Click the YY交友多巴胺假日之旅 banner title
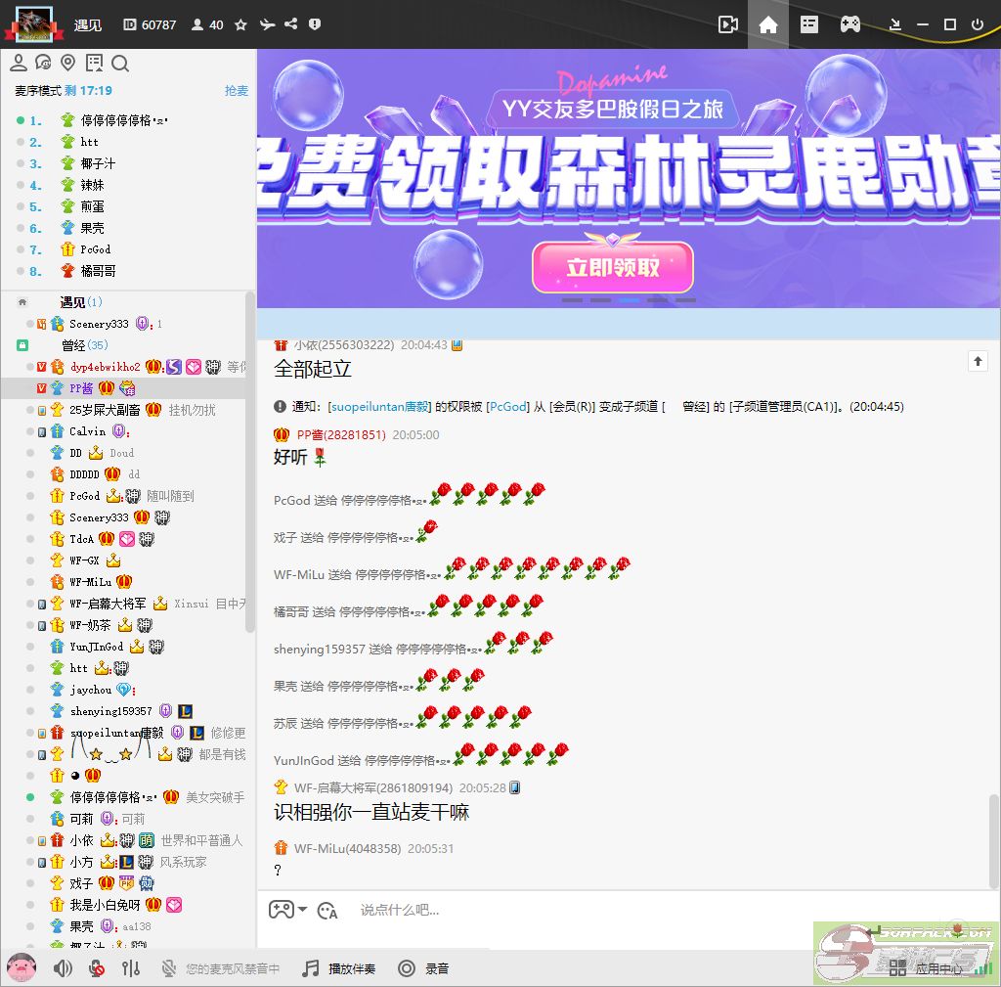The image size is (1001, 987). point(613,110)
